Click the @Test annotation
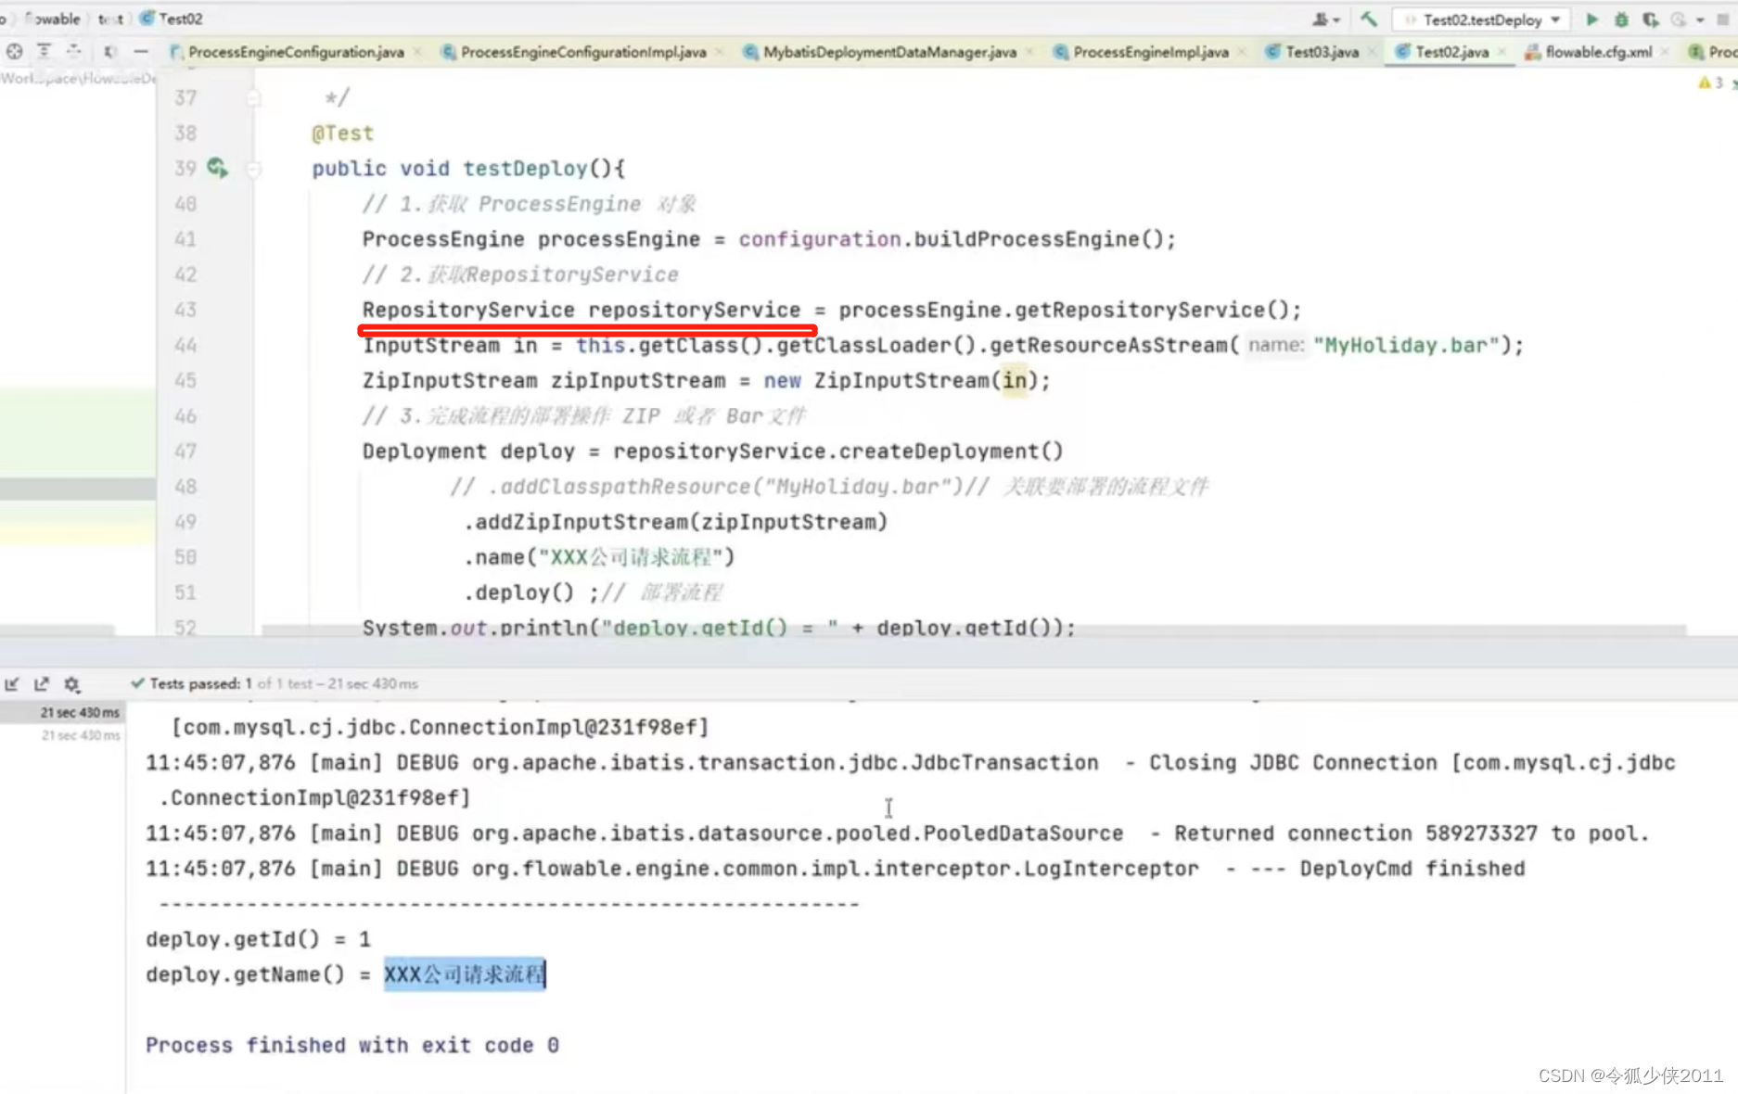Image resolution: width=1738 pixels, height=1094 pixels. point(342,134)
